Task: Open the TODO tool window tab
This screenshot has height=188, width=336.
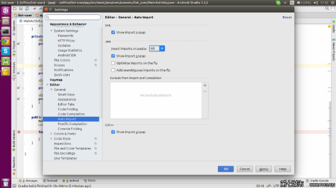Action: (x=90, y=181)
